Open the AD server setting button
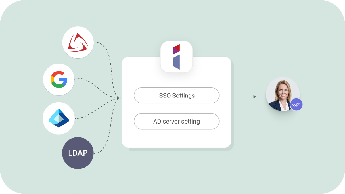The height and width of the screenshot is (194, 345). pos(177,121)
